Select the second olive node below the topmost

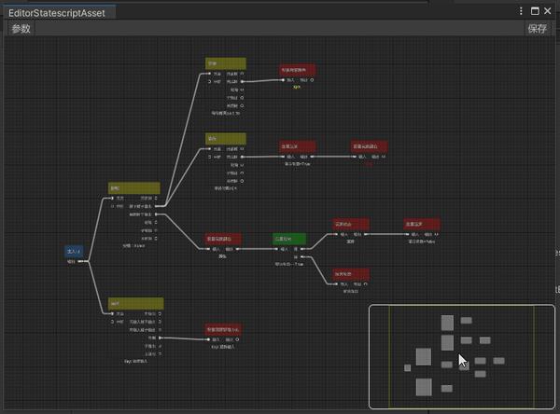tap(225, 139)
